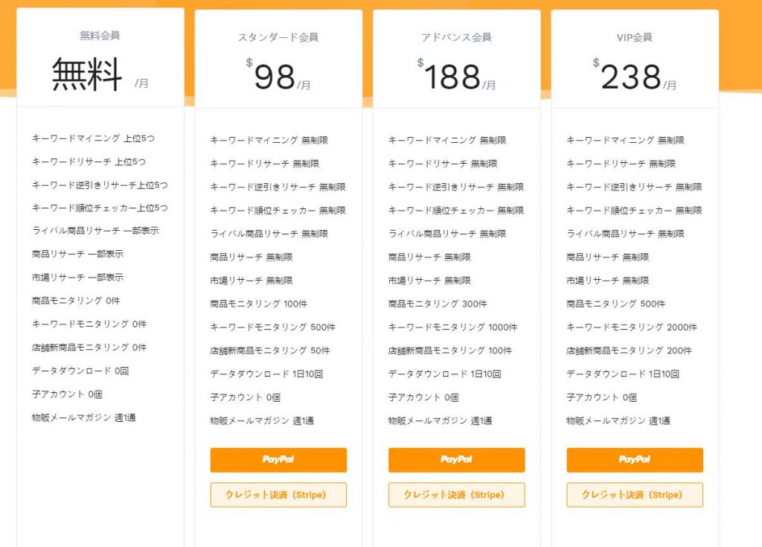Image resolution: width=762 pixels, height=547 pixels.
Task: Click the $238 monthly price
Action: (x=631, y=77)
